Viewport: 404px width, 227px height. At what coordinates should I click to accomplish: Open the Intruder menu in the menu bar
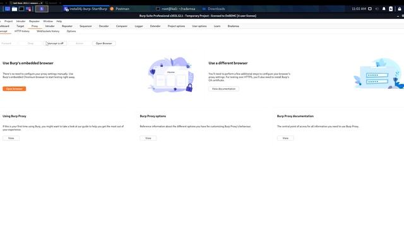click(x=21, y=21)
